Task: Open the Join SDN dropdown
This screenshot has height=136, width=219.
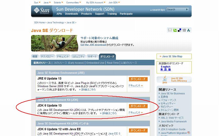Action: tap(114, 3)
